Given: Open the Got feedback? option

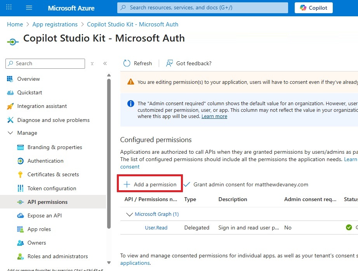Looking at the screenshot, I should (x=189, y=63).
